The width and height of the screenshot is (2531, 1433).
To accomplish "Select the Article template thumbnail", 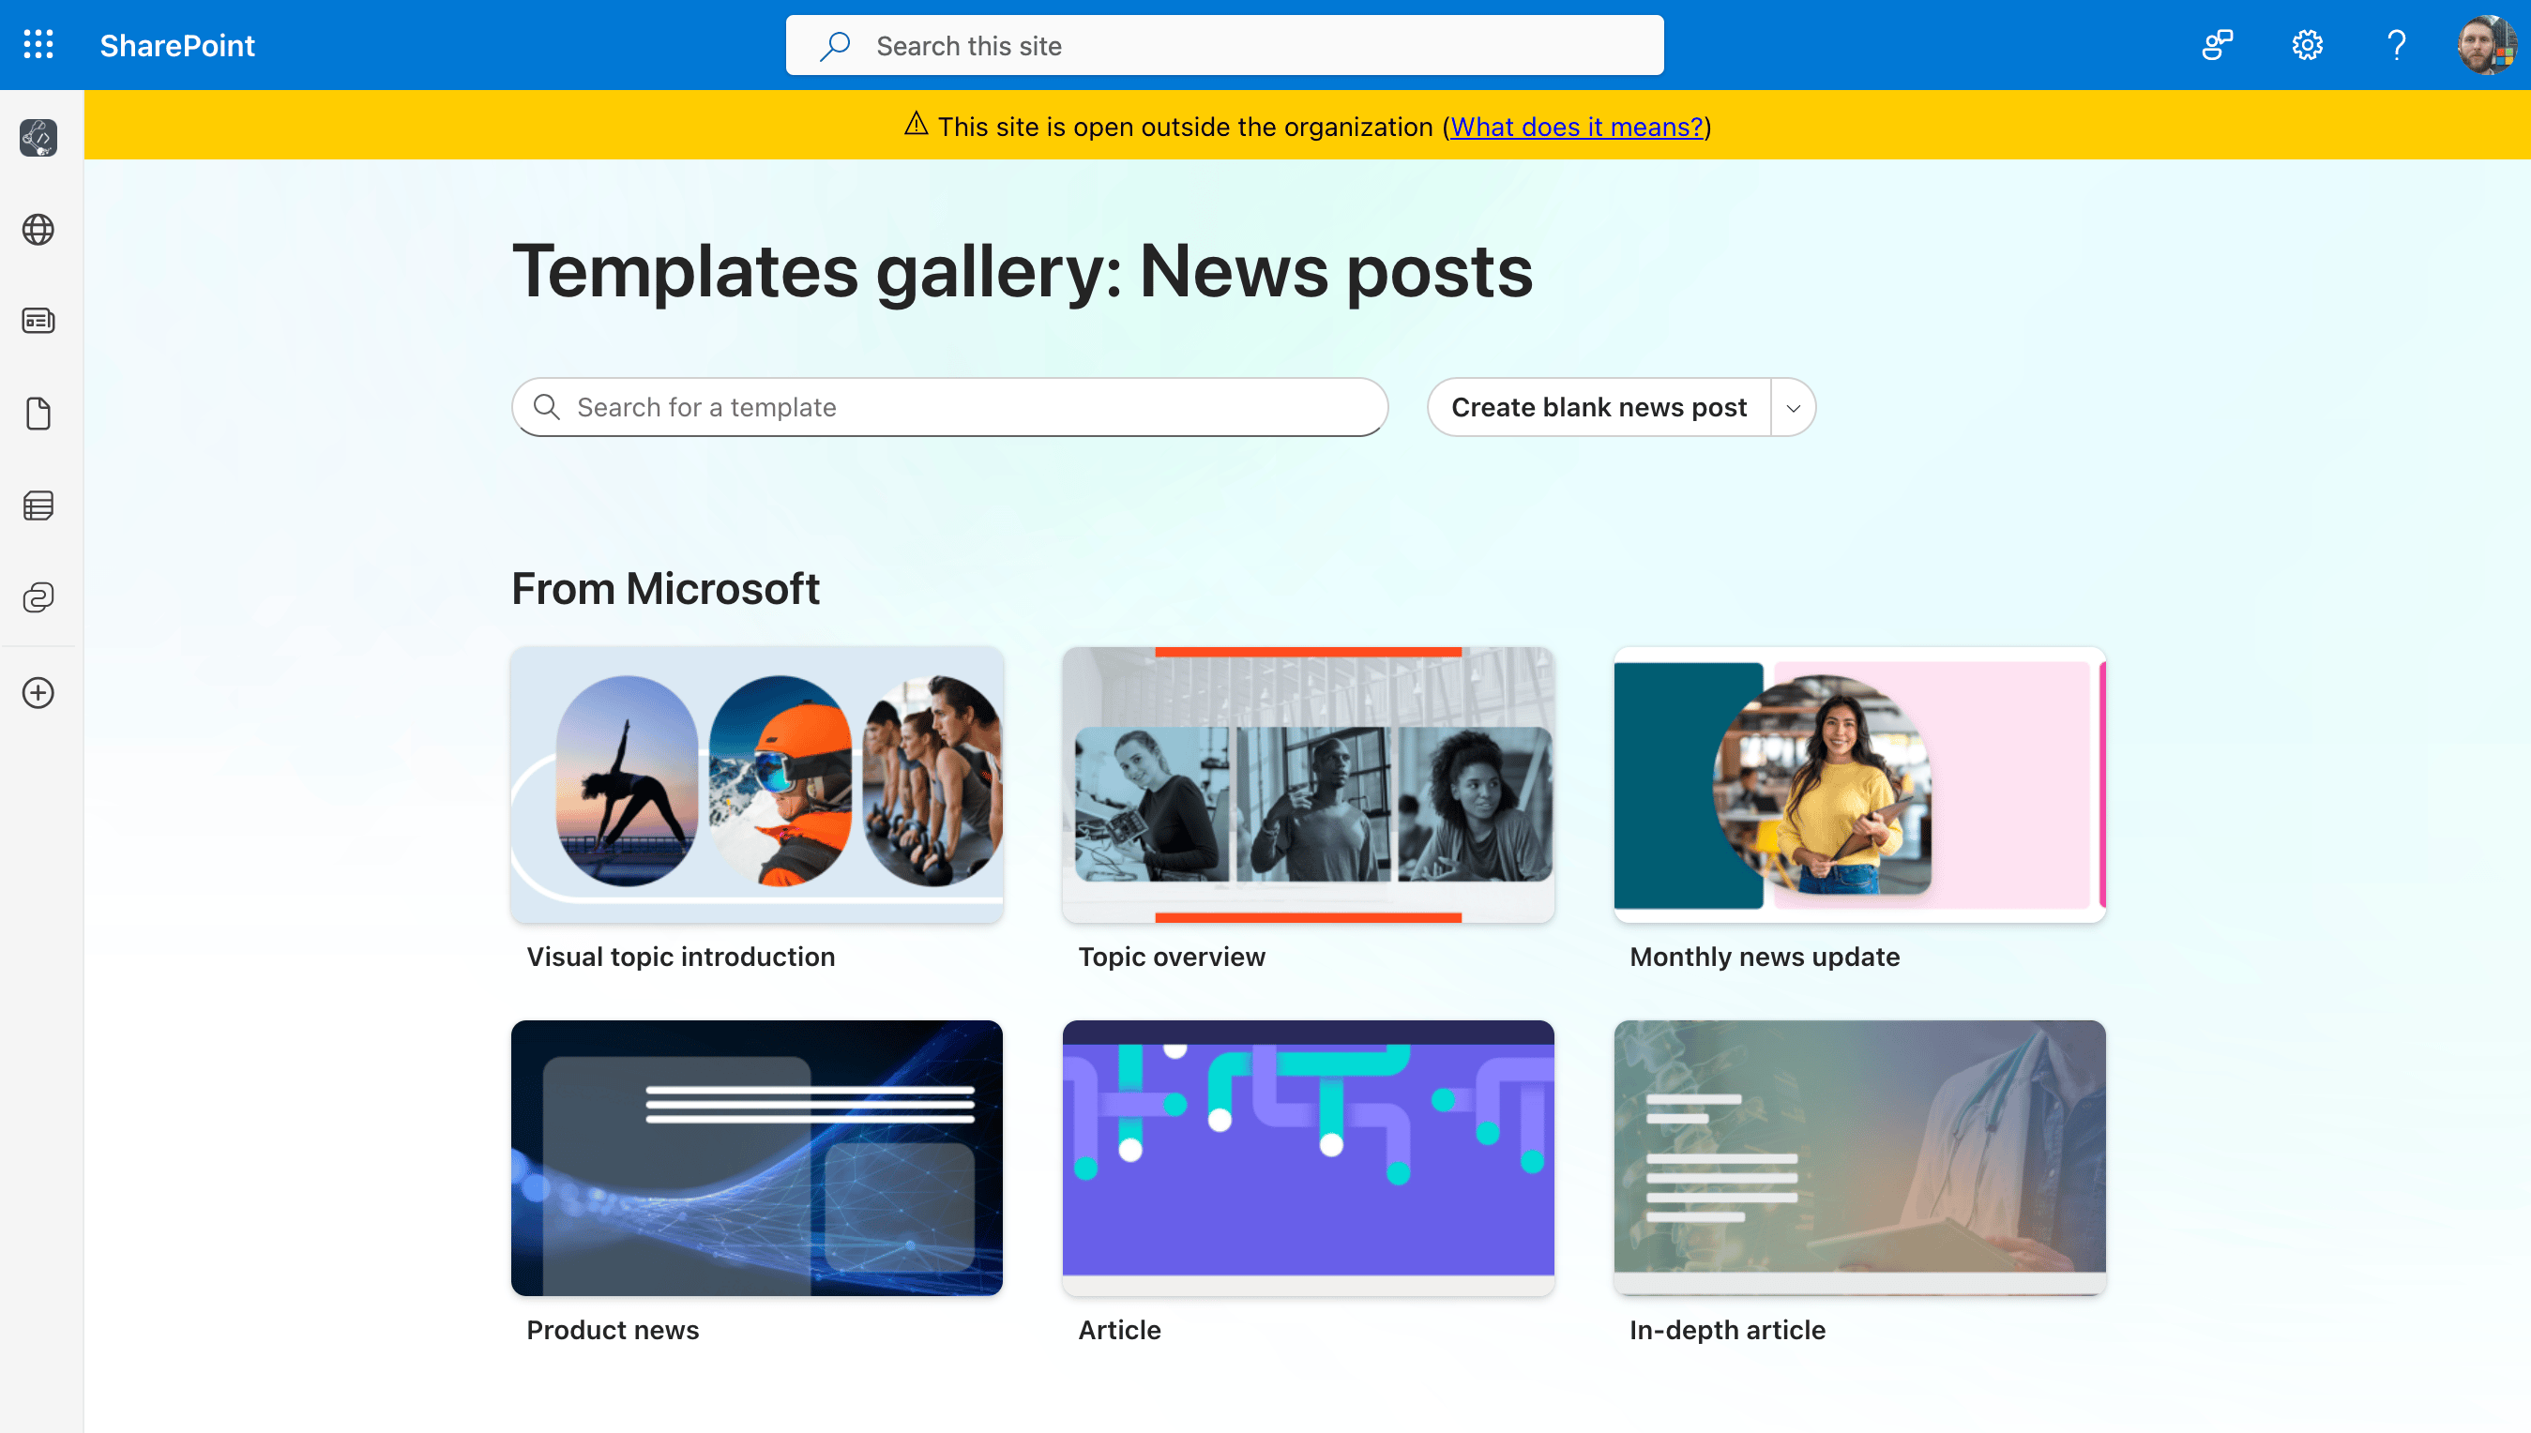I will click(x=1309, y=1157).
